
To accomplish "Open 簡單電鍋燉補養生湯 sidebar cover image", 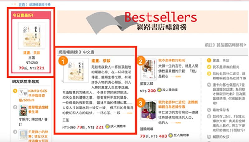I will point(23,110).
